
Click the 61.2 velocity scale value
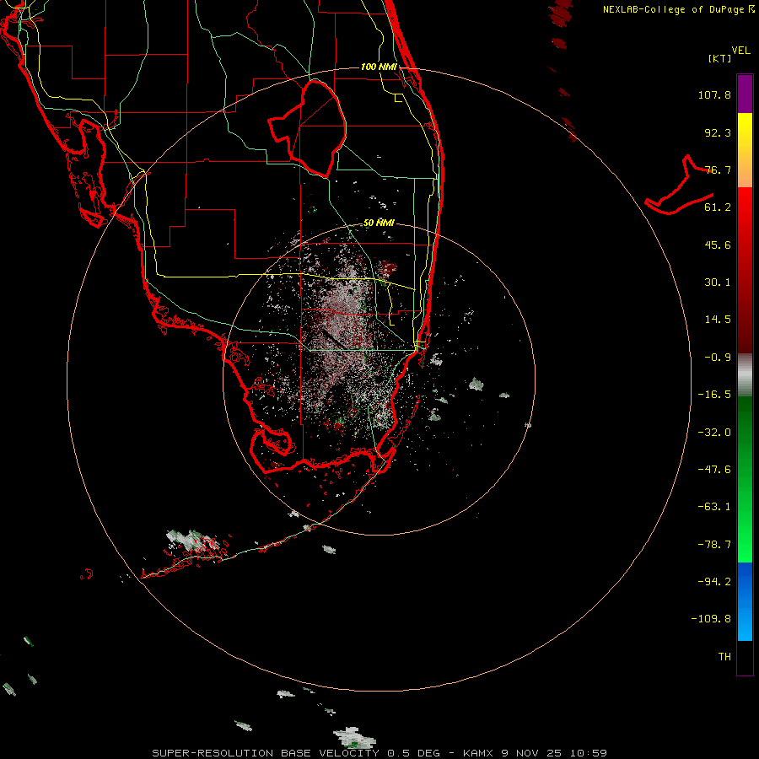click(718, 207)
